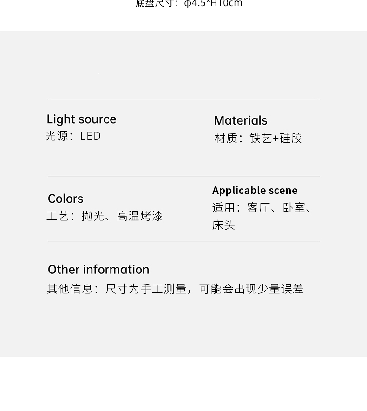Click the 可能会出现少量误差 phrase
This screenshot has height=411, width=367.
click(251, 289)
